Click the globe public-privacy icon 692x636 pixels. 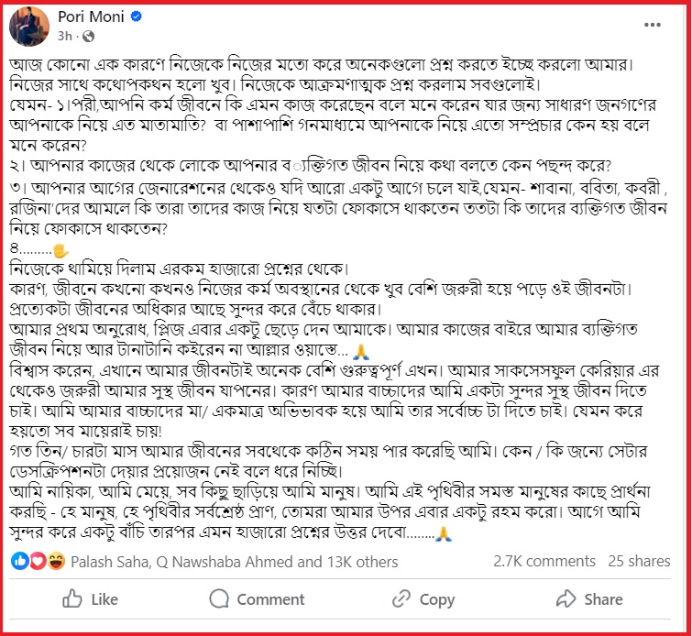pos(89,38)
